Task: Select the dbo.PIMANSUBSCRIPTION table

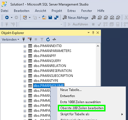Action: 53,76
